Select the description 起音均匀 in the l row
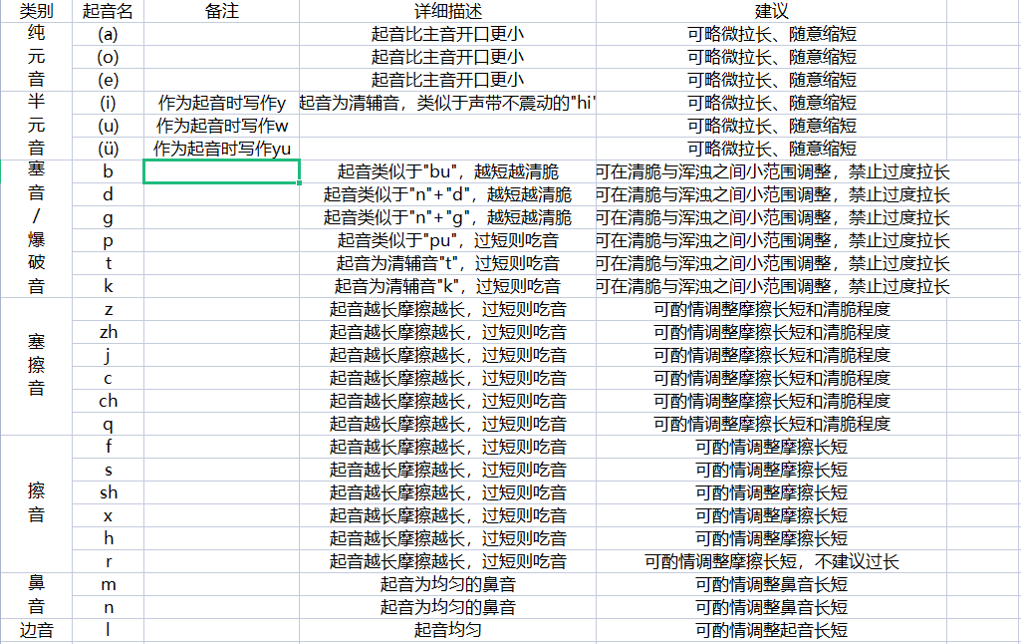1021x644 pixels. point(447,630)
